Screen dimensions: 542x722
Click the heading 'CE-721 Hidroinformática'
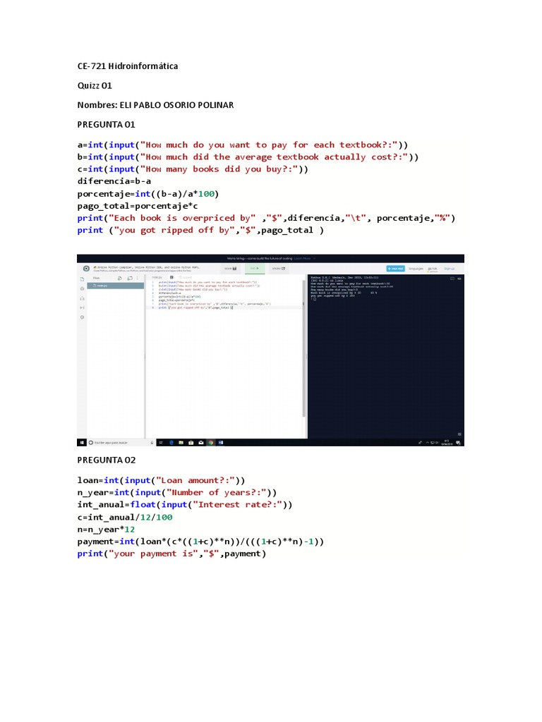click(x=128, y=66)
